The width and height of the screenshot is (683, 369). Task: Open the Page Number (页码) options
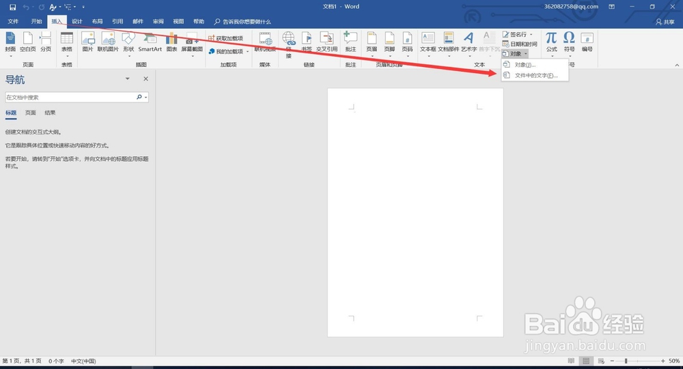[x=407, y=43]
